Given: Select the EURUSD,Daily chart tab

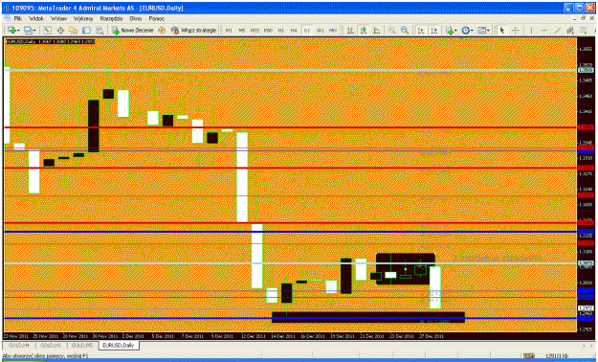Looking at the screenshot, I should (119, 345).
